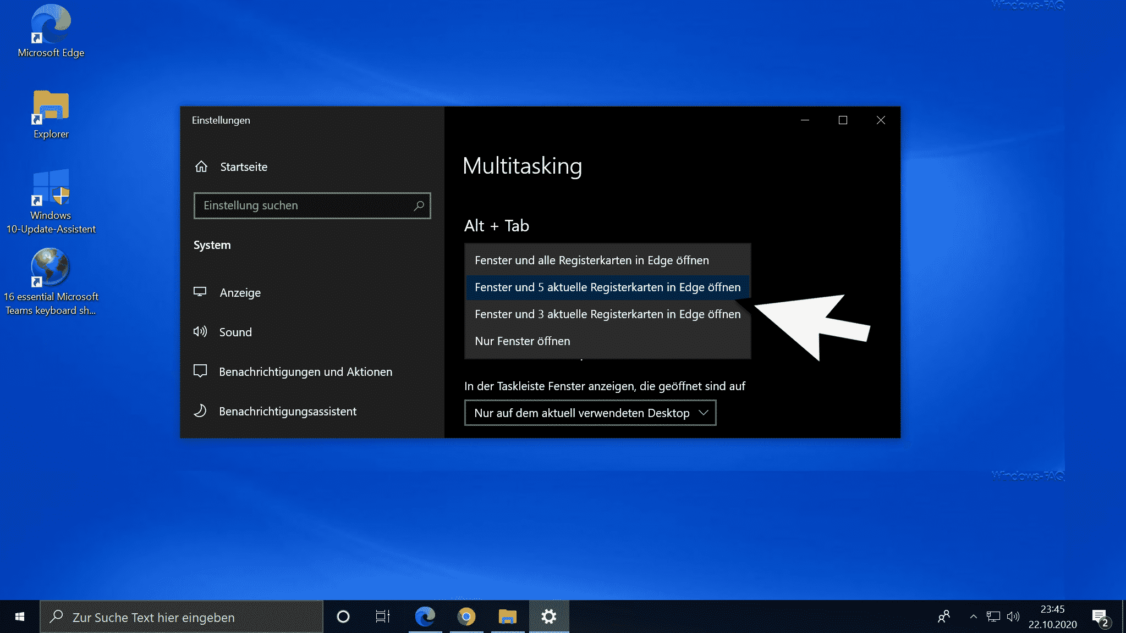Click the Einstellung suchen search field
Screen dimensions: 1126x633
point(312,206)
